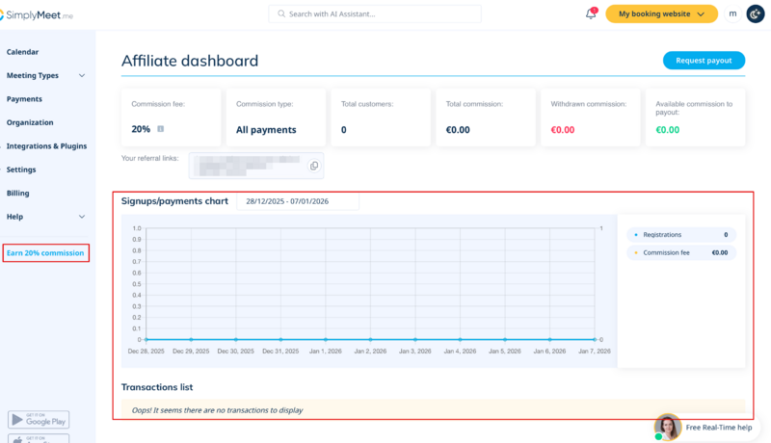
Task: Open Integrations & Plugins page
Action: [46, 146]
